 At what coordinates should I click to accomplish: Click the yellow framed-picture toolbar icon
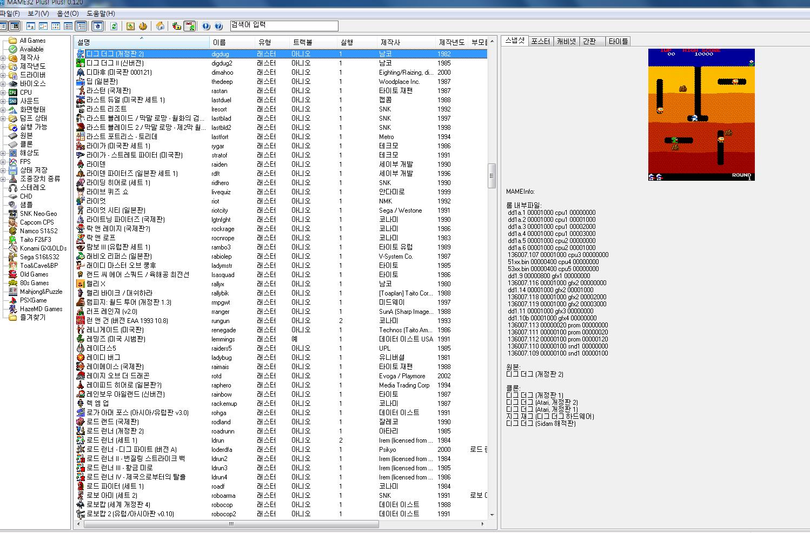point(130,26)
